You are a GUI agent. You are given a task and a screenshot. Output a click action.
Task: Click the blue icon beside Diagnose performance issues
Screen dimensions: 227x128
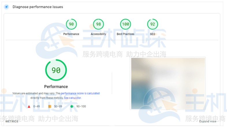pos(6,7)
